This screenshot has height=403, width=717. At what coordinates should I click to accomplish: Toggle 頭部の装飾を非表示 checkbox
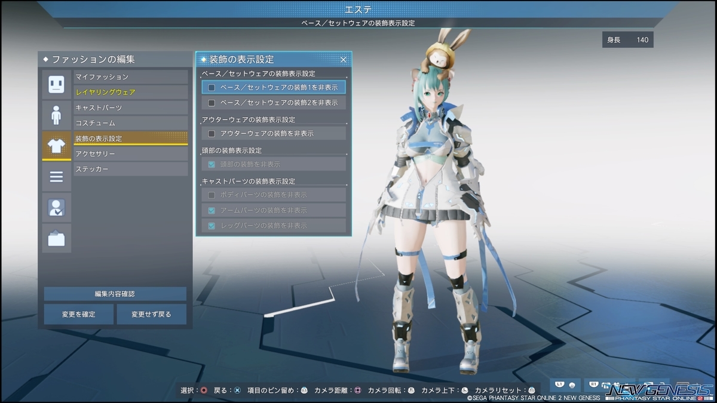tap(212, 164)
